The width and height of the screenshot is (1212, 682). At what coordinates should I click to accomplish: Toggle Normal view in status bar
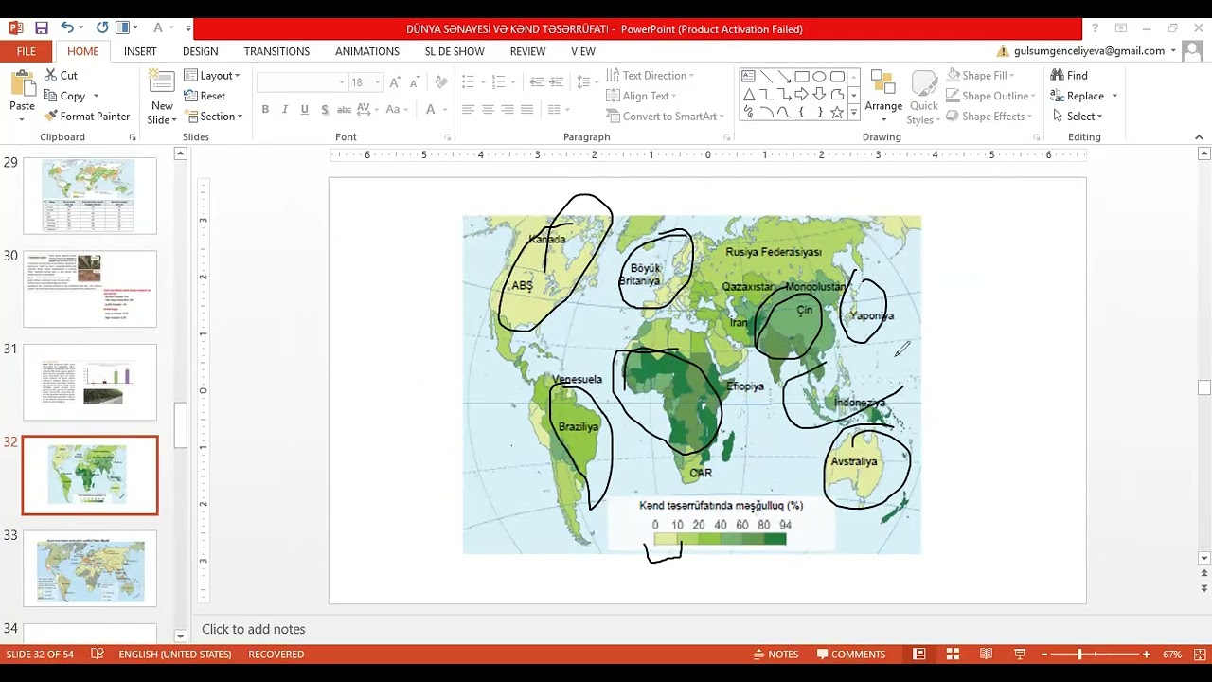pyautogui.click(x=918, y=655)
